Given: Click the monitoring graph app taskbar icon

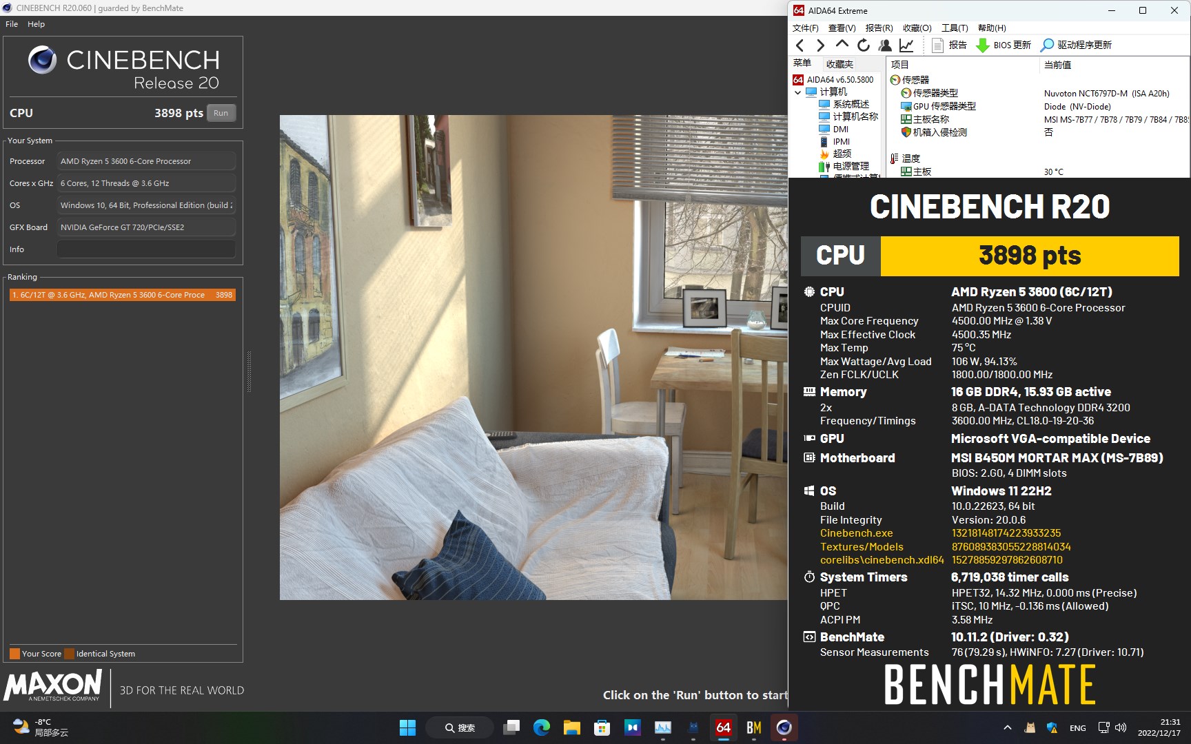Looking at the screenshot, I should [663, 727].
